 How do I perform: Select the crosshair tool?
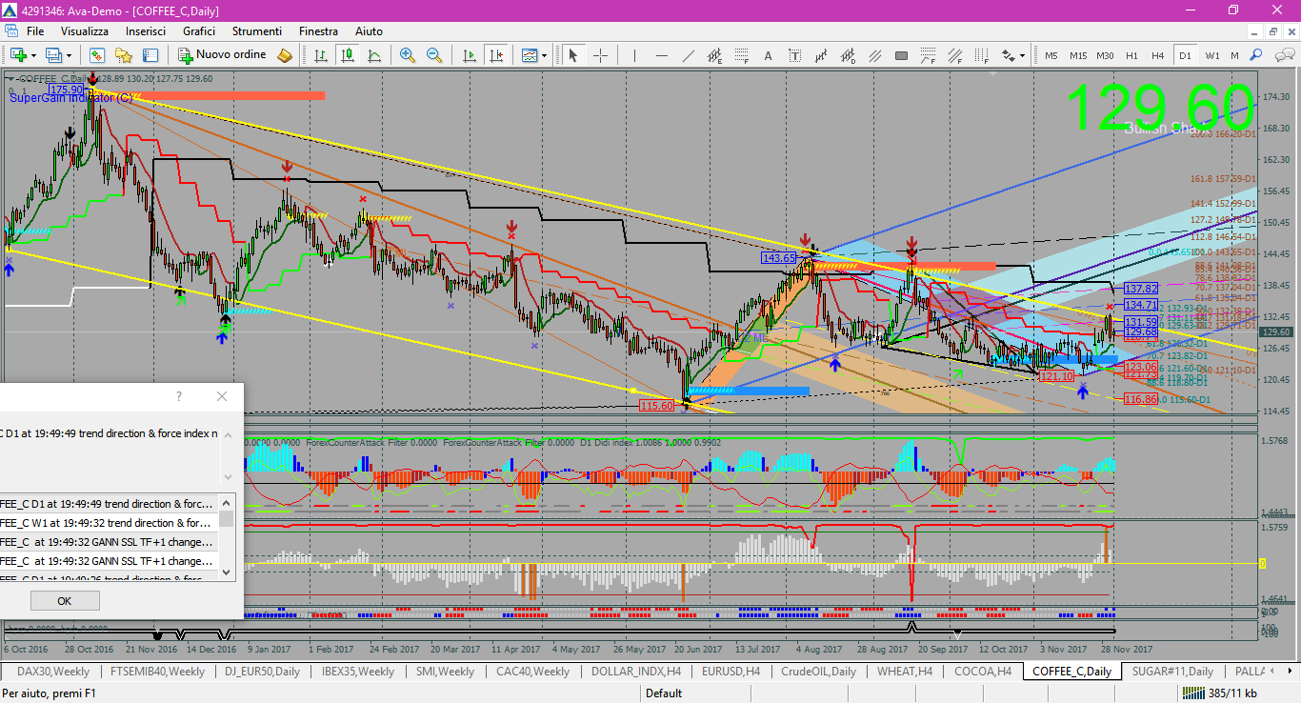(600, 55)
